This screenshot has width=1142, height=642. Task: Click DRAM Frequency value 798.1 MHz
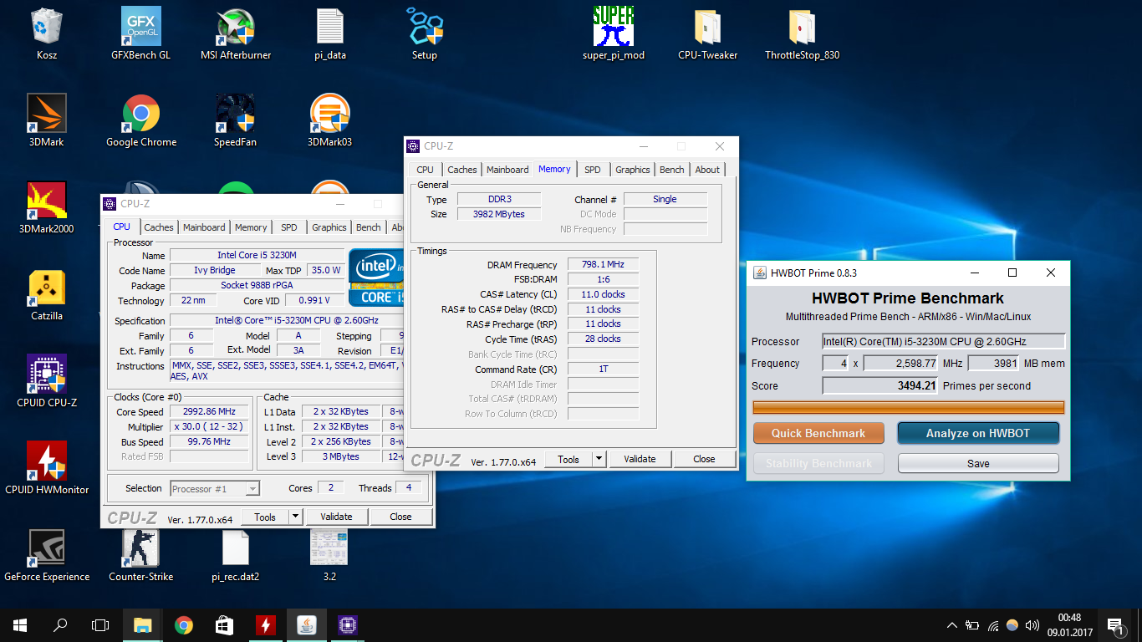(603, 264)
